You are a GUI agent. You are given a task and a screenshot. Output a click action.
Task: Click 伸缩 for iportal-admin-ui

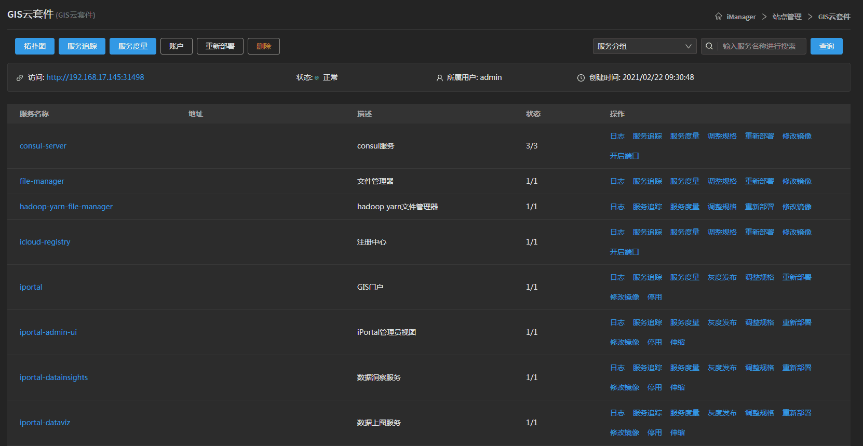click(x=677, y=342)
